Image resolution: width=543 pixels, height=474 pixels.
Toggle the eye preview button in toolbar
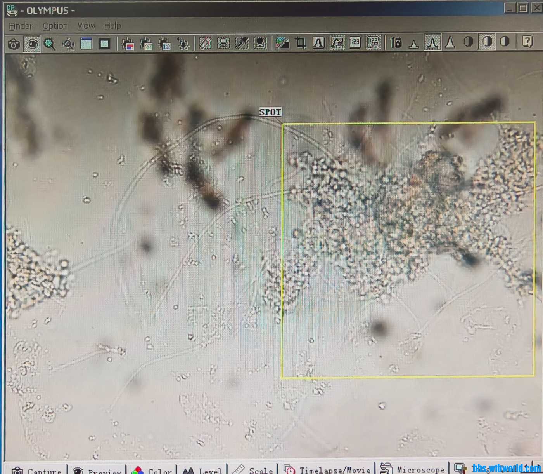(32, 44)
